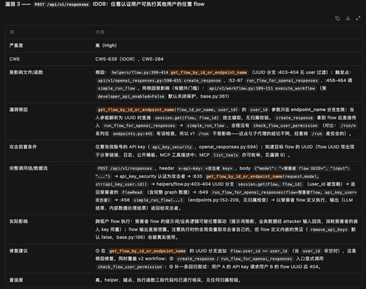Image resolution: width=366 pixels, height=289 pixels.
Task: Click the "严重度" row label
Action: coord(16,45)
